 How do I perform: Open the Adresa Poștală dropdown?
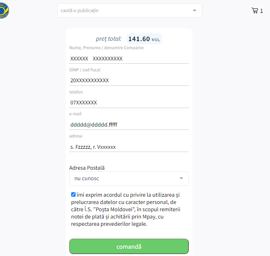click(129, 179)
